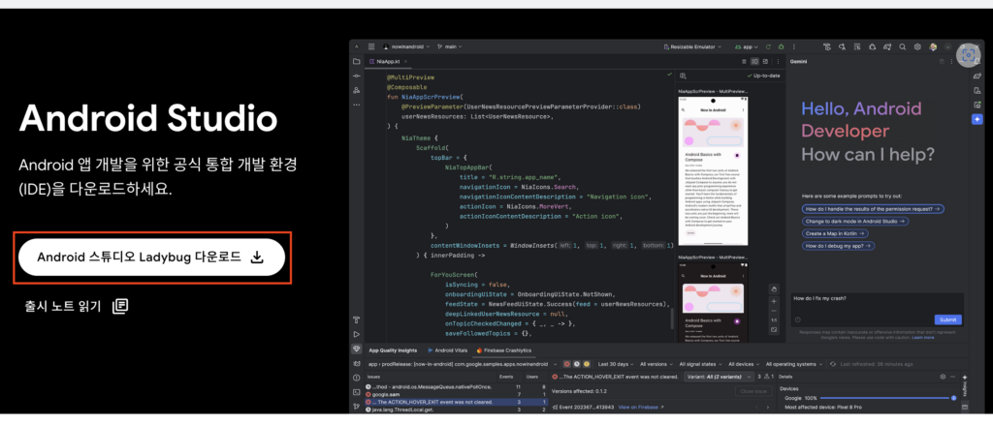Open the Run tool window icon
Image resolution: width=993 pixels, height=425 pixels.
tap(357, 334)
